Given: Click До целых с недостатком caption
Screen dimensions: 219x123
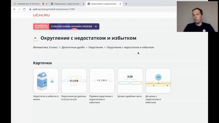Looking at the screenshot, I should [x=153, y=99].
